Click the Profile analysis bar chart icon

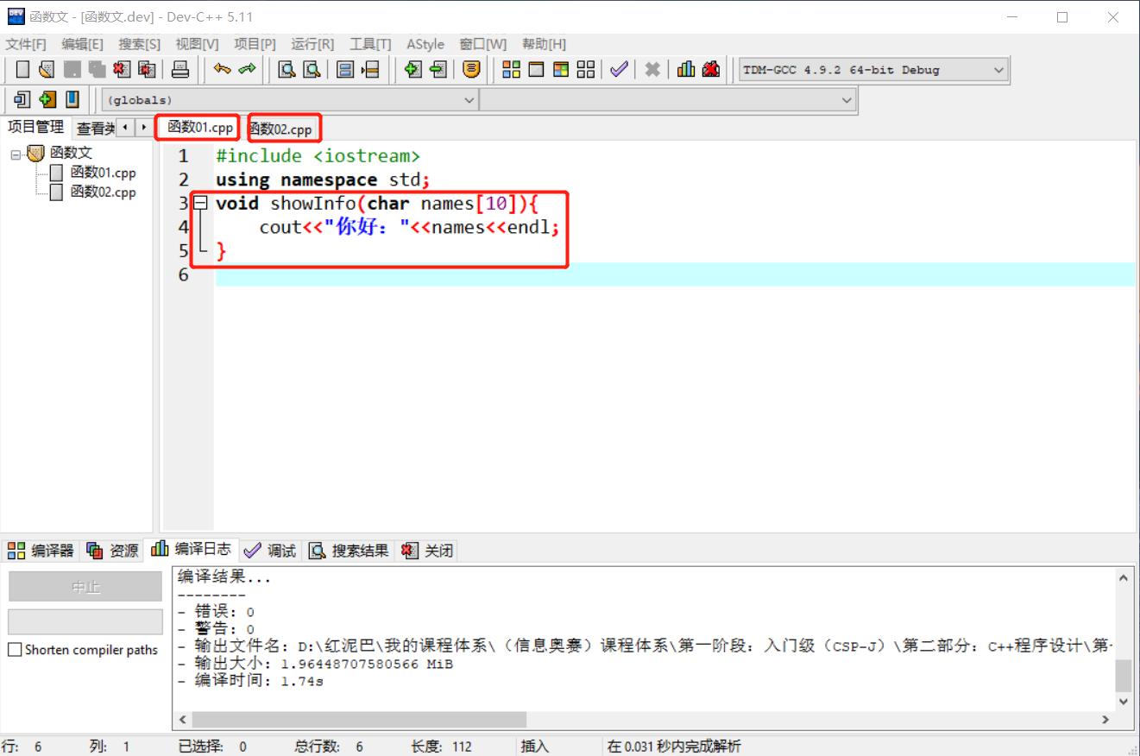[686, 70]
